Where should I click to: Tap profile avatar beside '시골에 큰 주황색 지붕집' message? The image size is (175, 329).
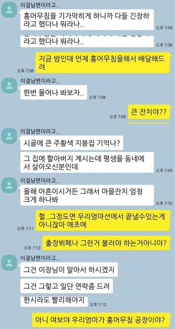click(9, 136)
